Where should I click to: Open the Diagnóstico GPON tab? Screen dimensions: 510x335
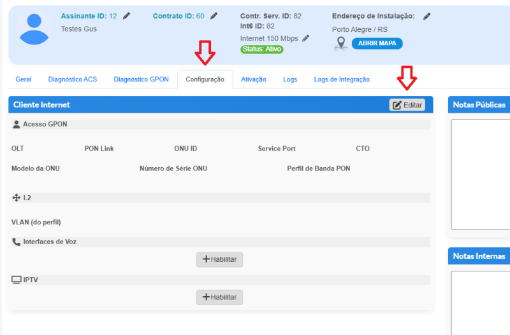[x=141, y=79]
